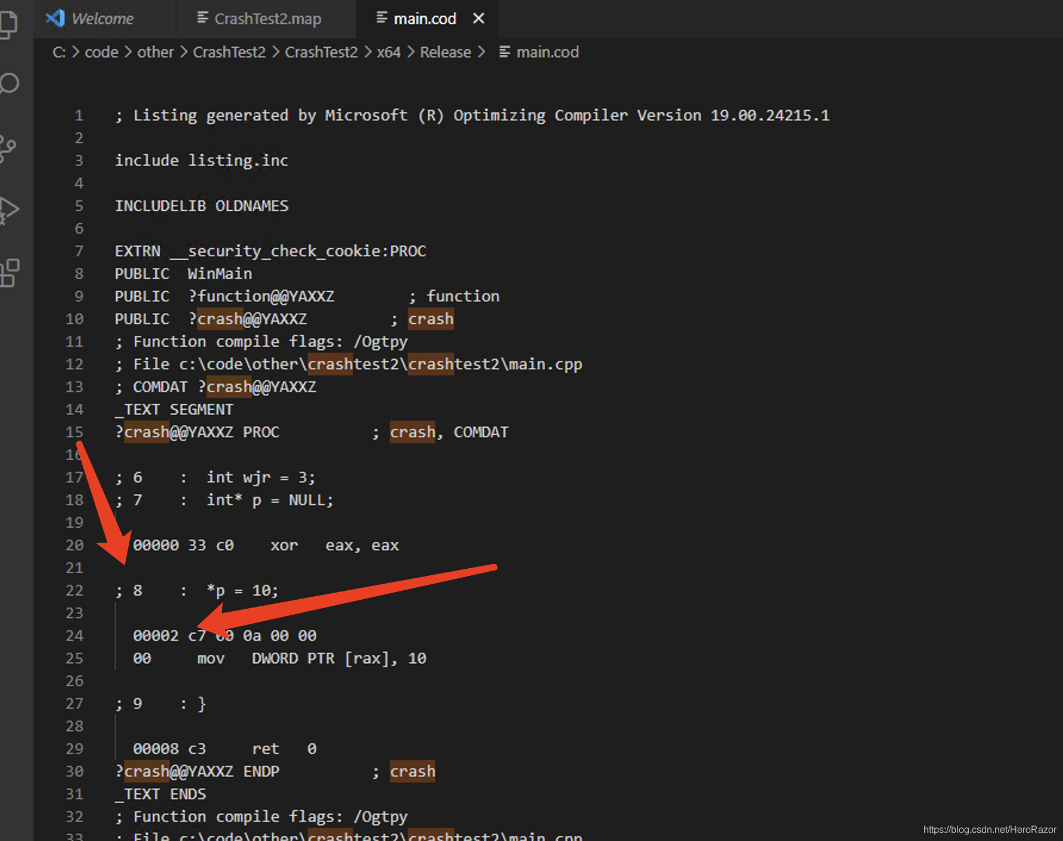The image size is (1063, 841).
Task: Click line number 1 in the gutter
Action: (79, 116)
